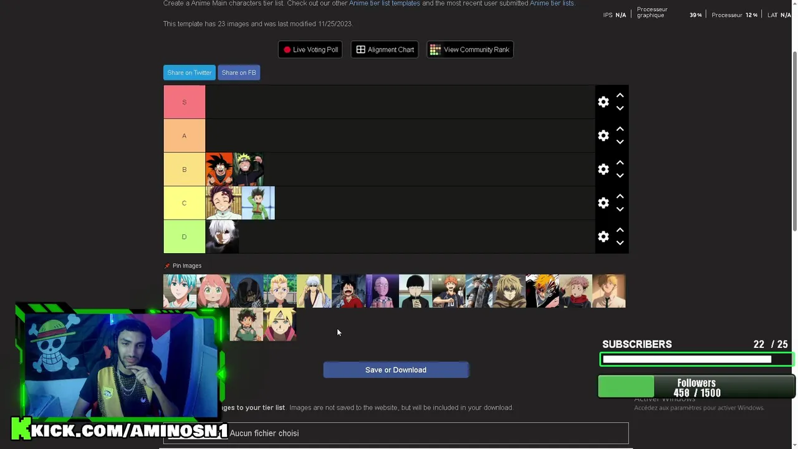This screenshot has width=798, height=449.
Task: Select the yellow C tier label
Action: click(x=184, y=203)
